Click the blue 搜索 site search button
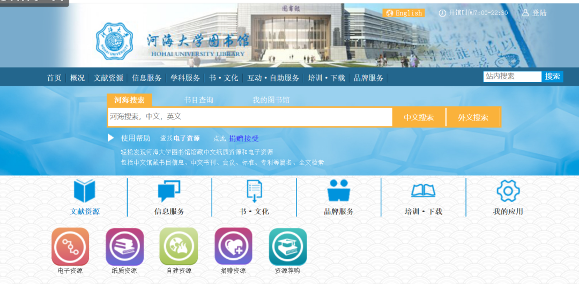 [552, 77]
